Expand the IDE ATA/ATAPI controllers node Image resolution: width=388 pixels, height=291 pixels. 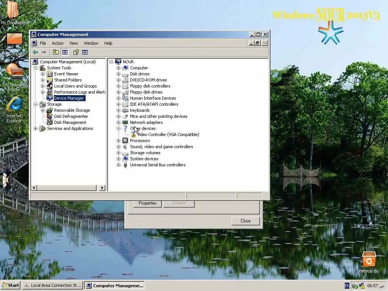(118, 104)
